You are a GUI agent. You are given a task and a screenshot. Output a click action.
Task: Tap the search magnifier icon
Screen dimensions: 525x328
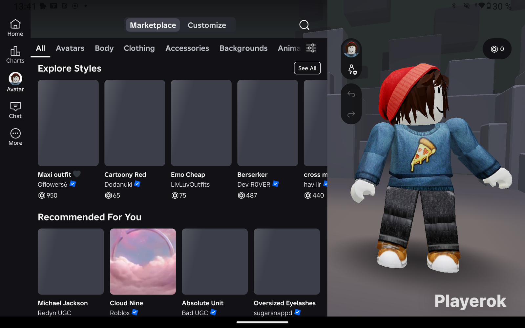(x=304, y=25)
